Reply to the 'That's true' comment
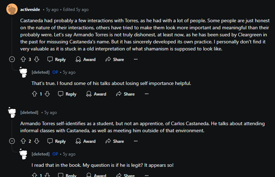275x177 pixels. click(x=67, y=94)
